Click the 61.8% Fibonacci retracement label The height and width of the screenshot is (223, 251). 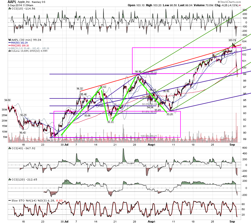(149, 112)
